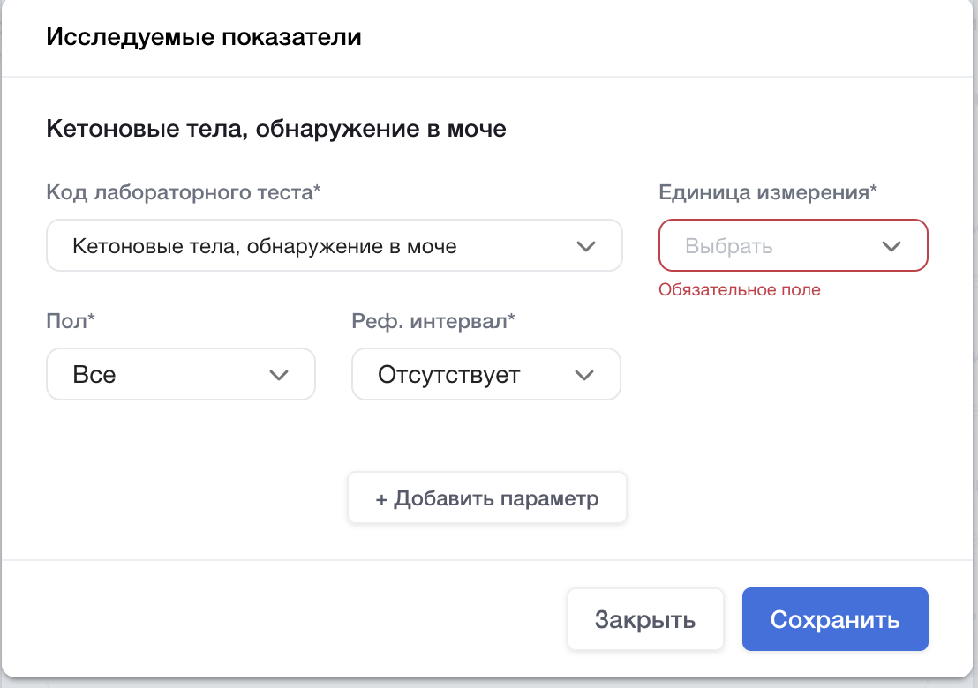Click the Единица измерения label
The height and width of the screenshot is (688, 978).
coord(768,192)
